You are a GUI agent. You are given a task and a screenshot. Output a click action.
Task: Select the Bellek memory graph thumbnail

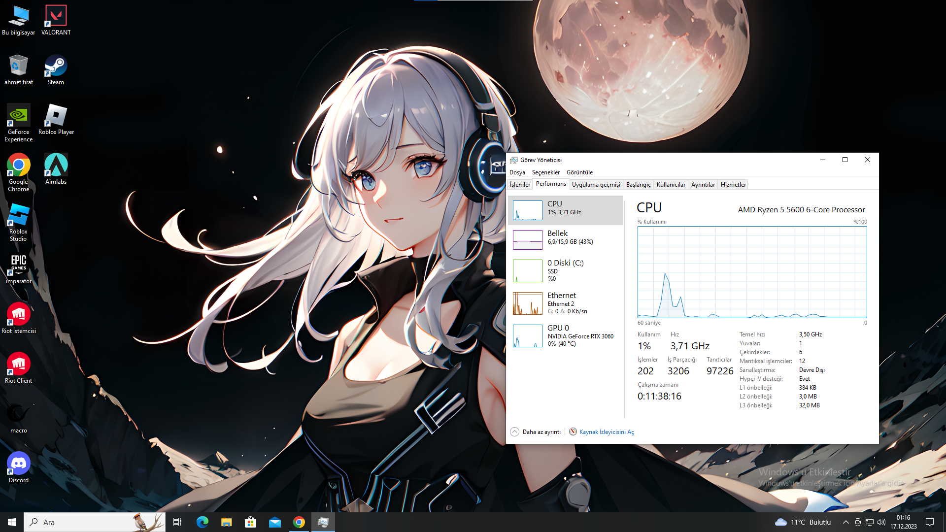click(x=528, y=240)
